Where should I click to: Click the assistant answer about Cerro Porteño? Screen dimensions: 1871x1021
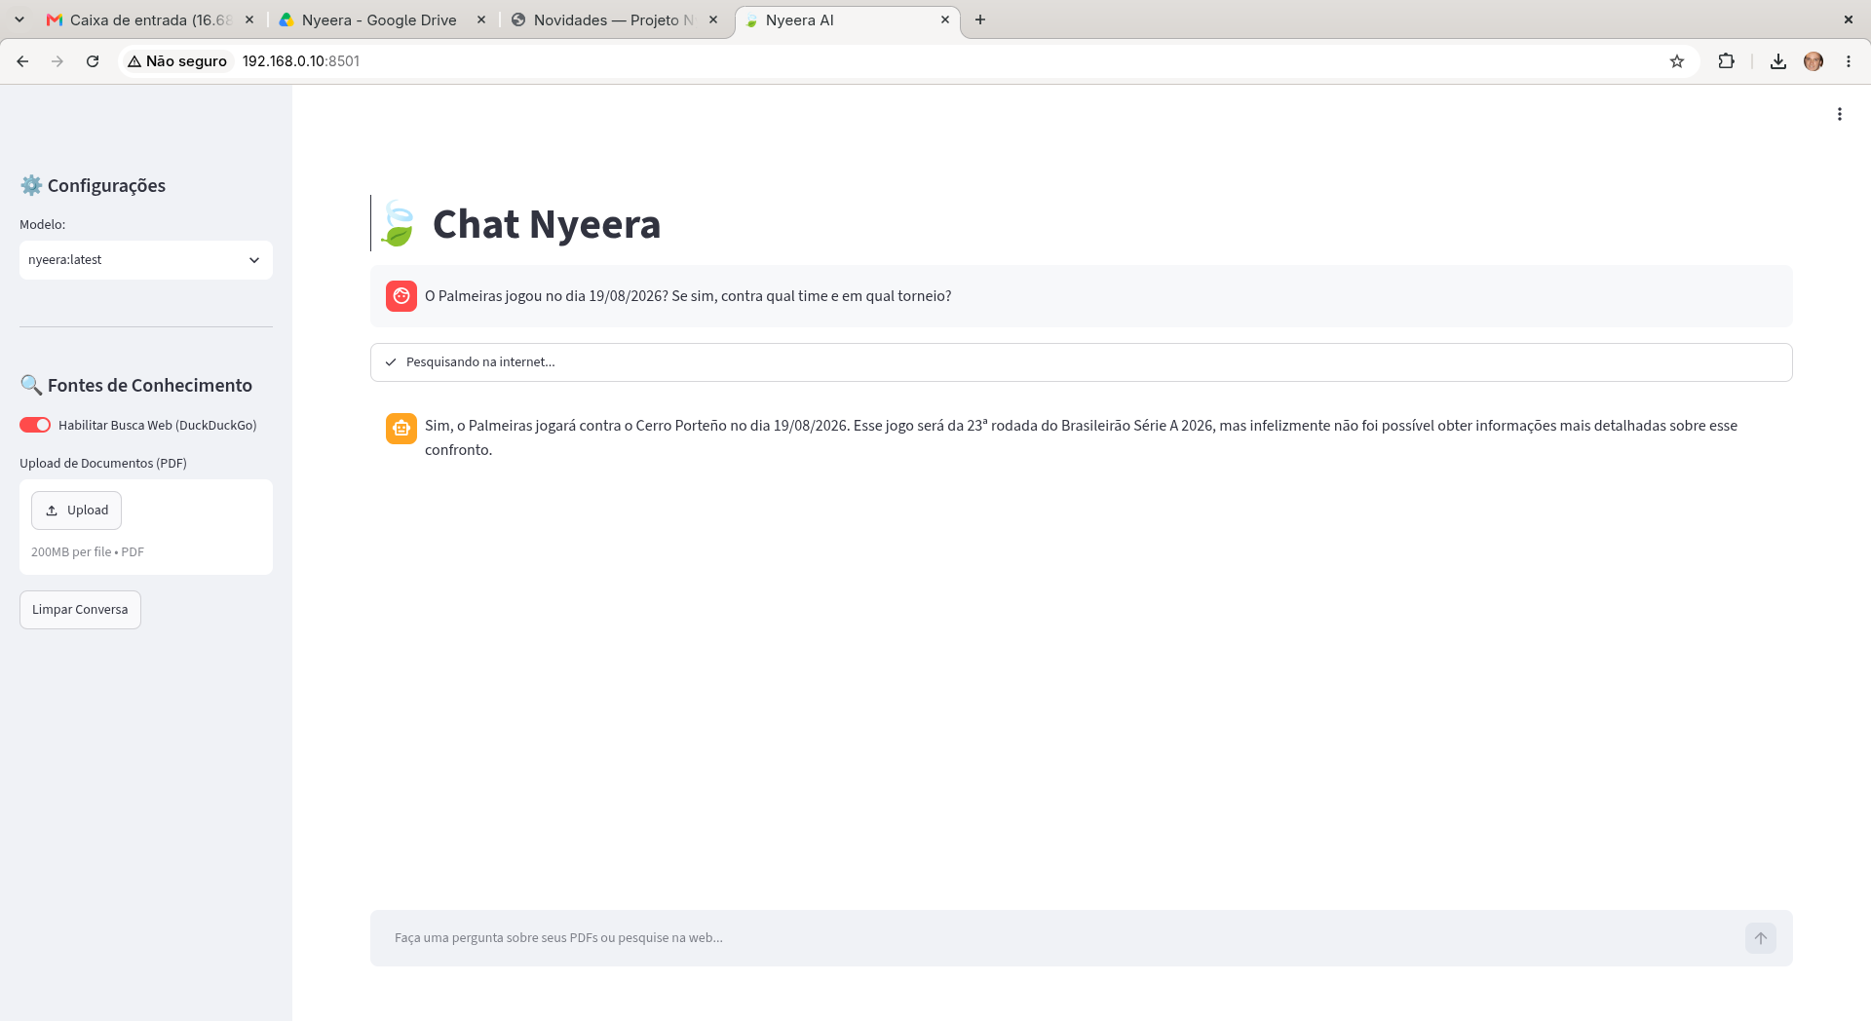pyautogui.click(x=1082, y=437)
